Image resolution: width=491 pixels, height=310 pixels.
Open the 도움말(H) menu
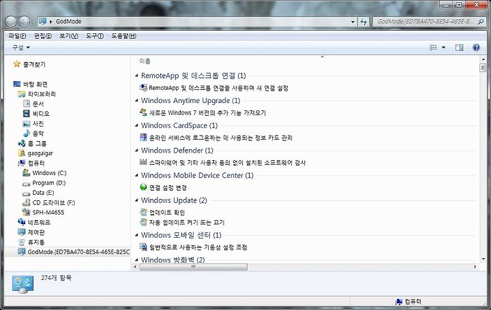[123, 36]
